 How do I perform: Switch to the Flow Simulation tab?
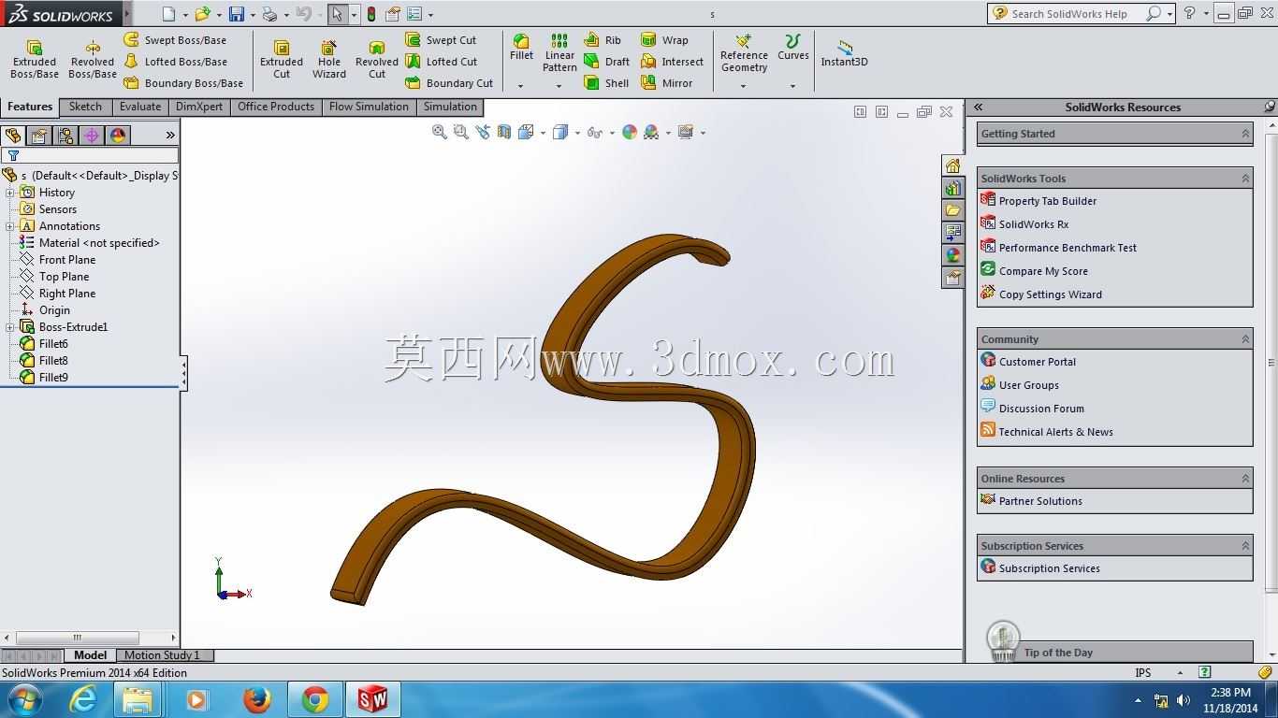369,107
